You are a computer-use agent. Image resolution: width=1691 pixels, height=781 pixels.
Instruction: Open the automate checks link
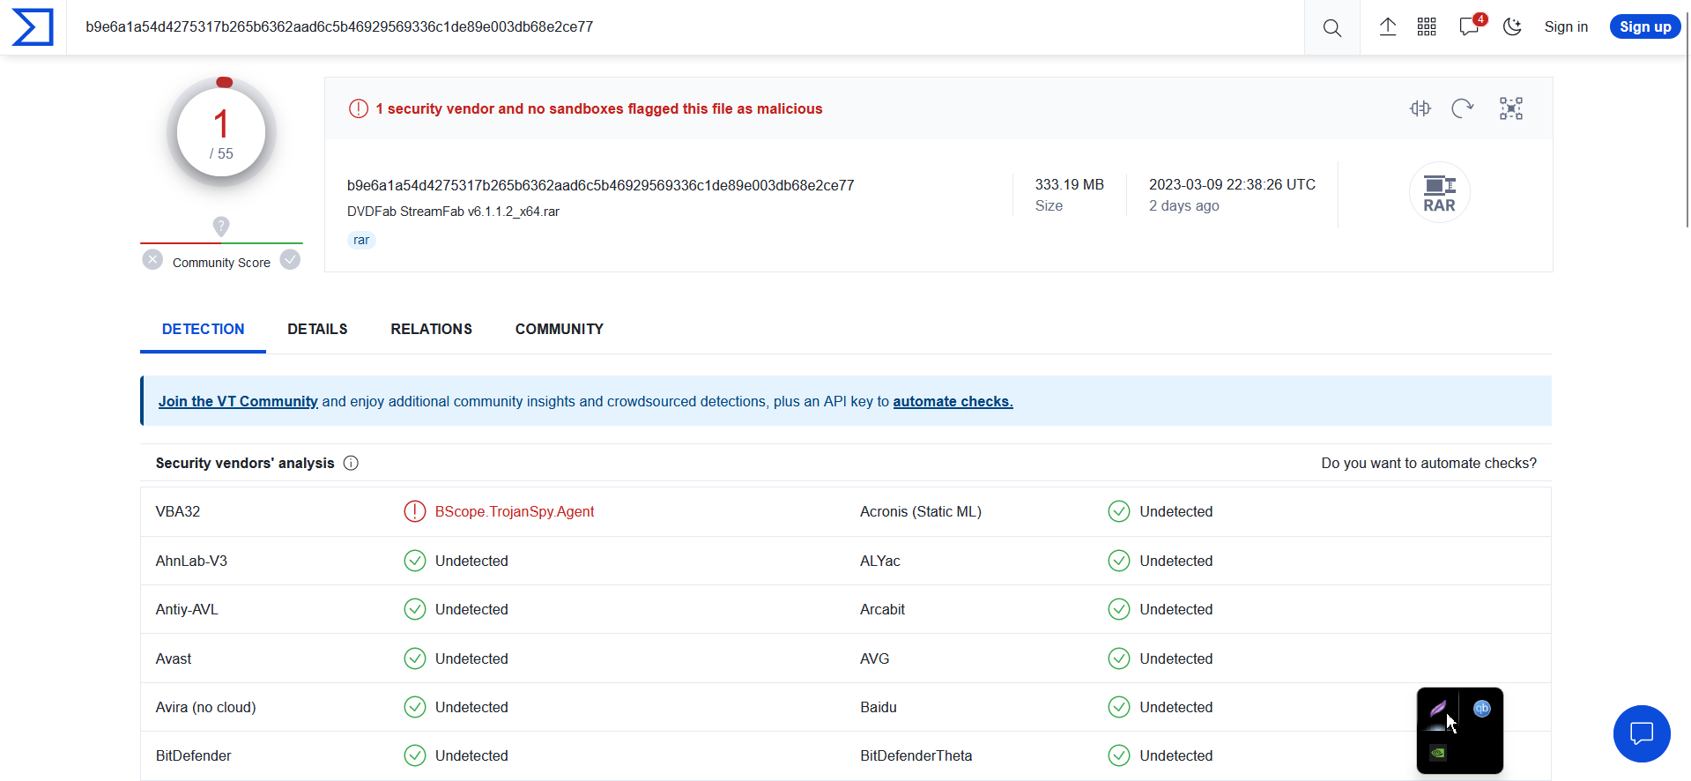point(953,401)
